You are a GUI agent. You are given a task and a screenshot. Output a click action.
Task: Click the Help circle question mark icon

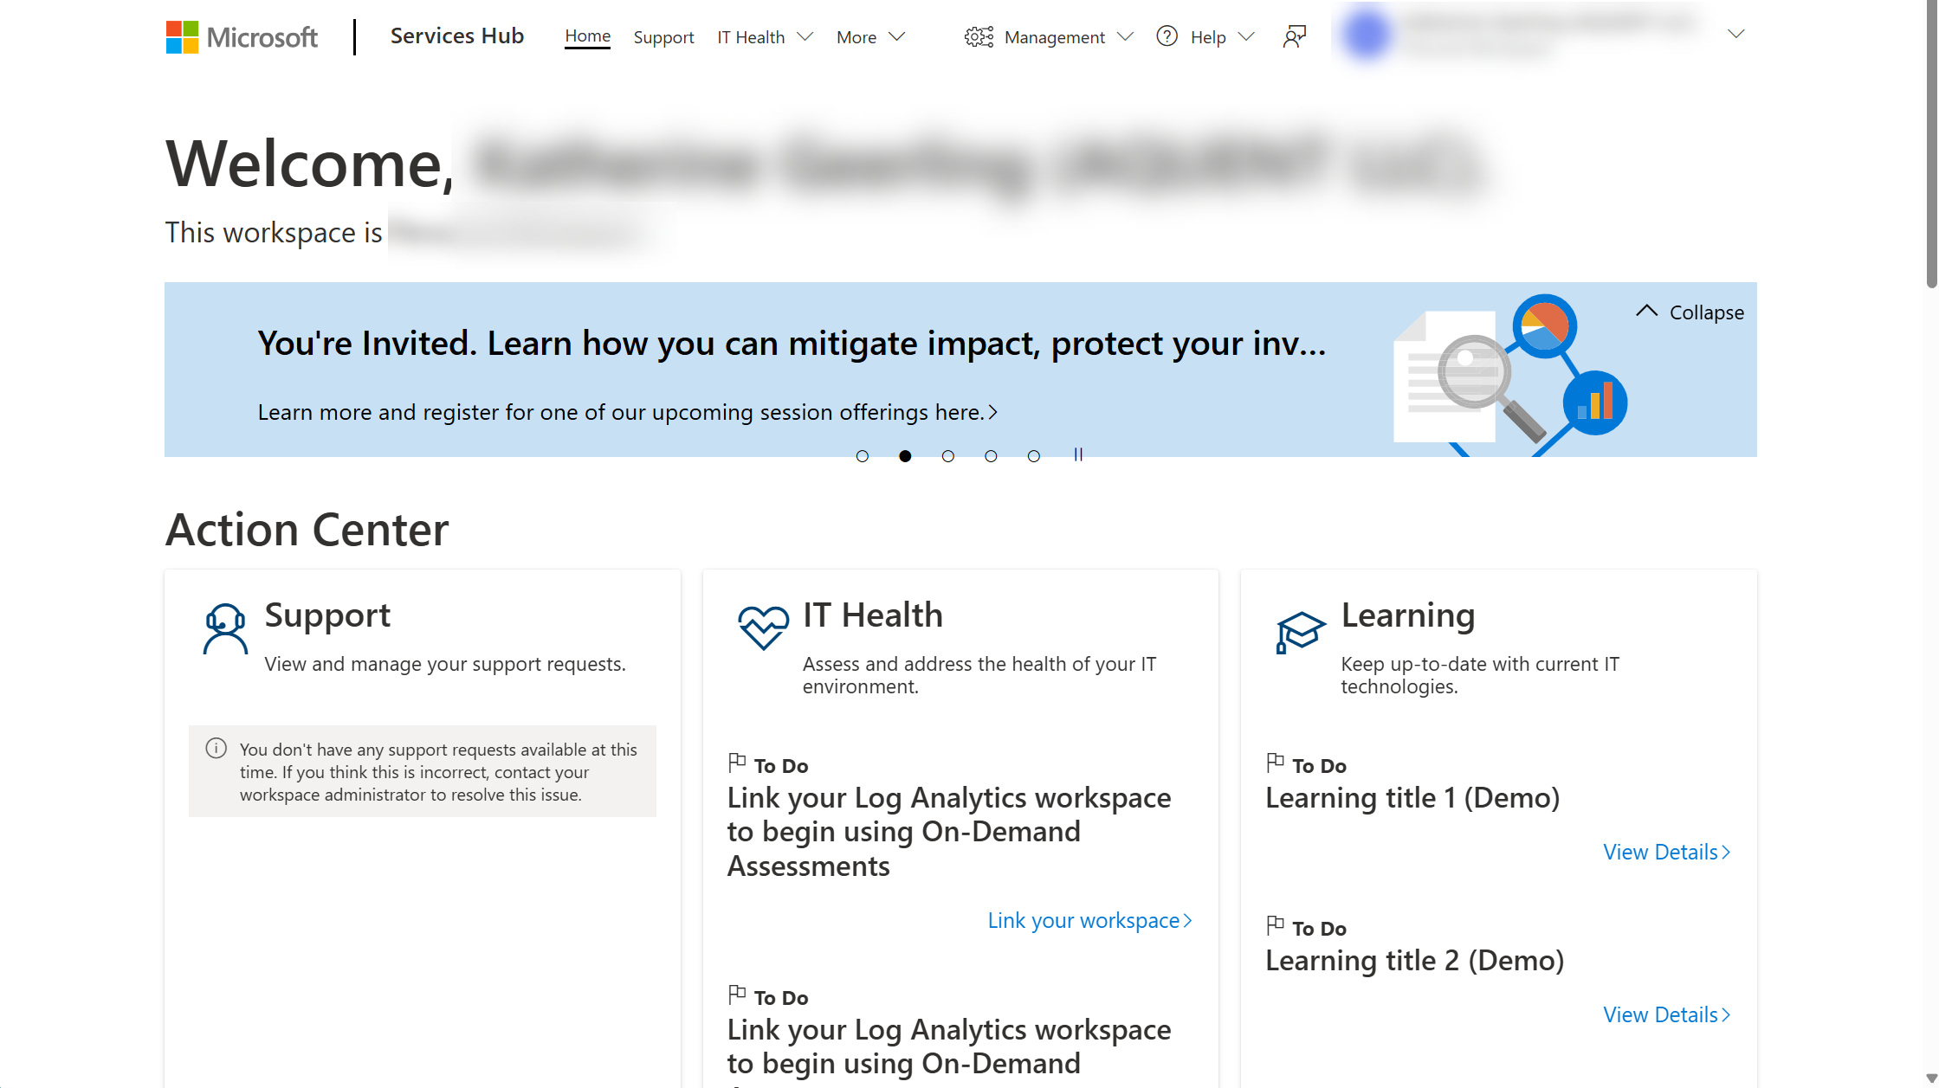1168,36
